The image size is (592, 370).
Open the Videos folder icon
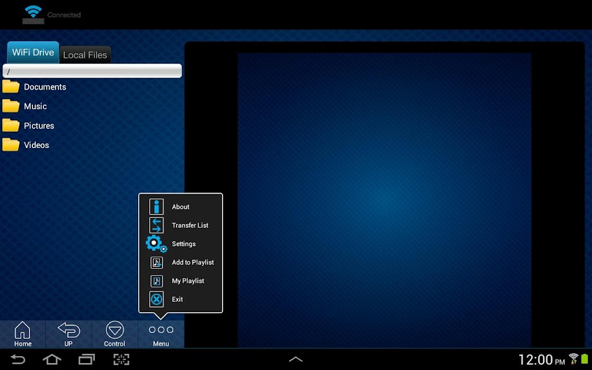[11, 145]
